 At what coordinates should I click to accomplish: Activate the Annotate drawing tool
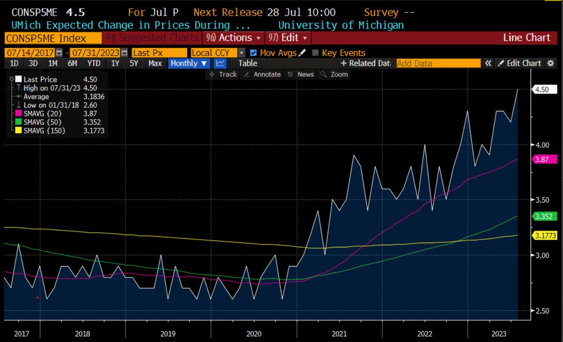[262, 74]
